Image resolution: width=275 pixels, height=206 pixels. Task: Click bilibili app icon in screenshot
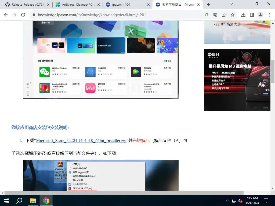click(90, 88)
